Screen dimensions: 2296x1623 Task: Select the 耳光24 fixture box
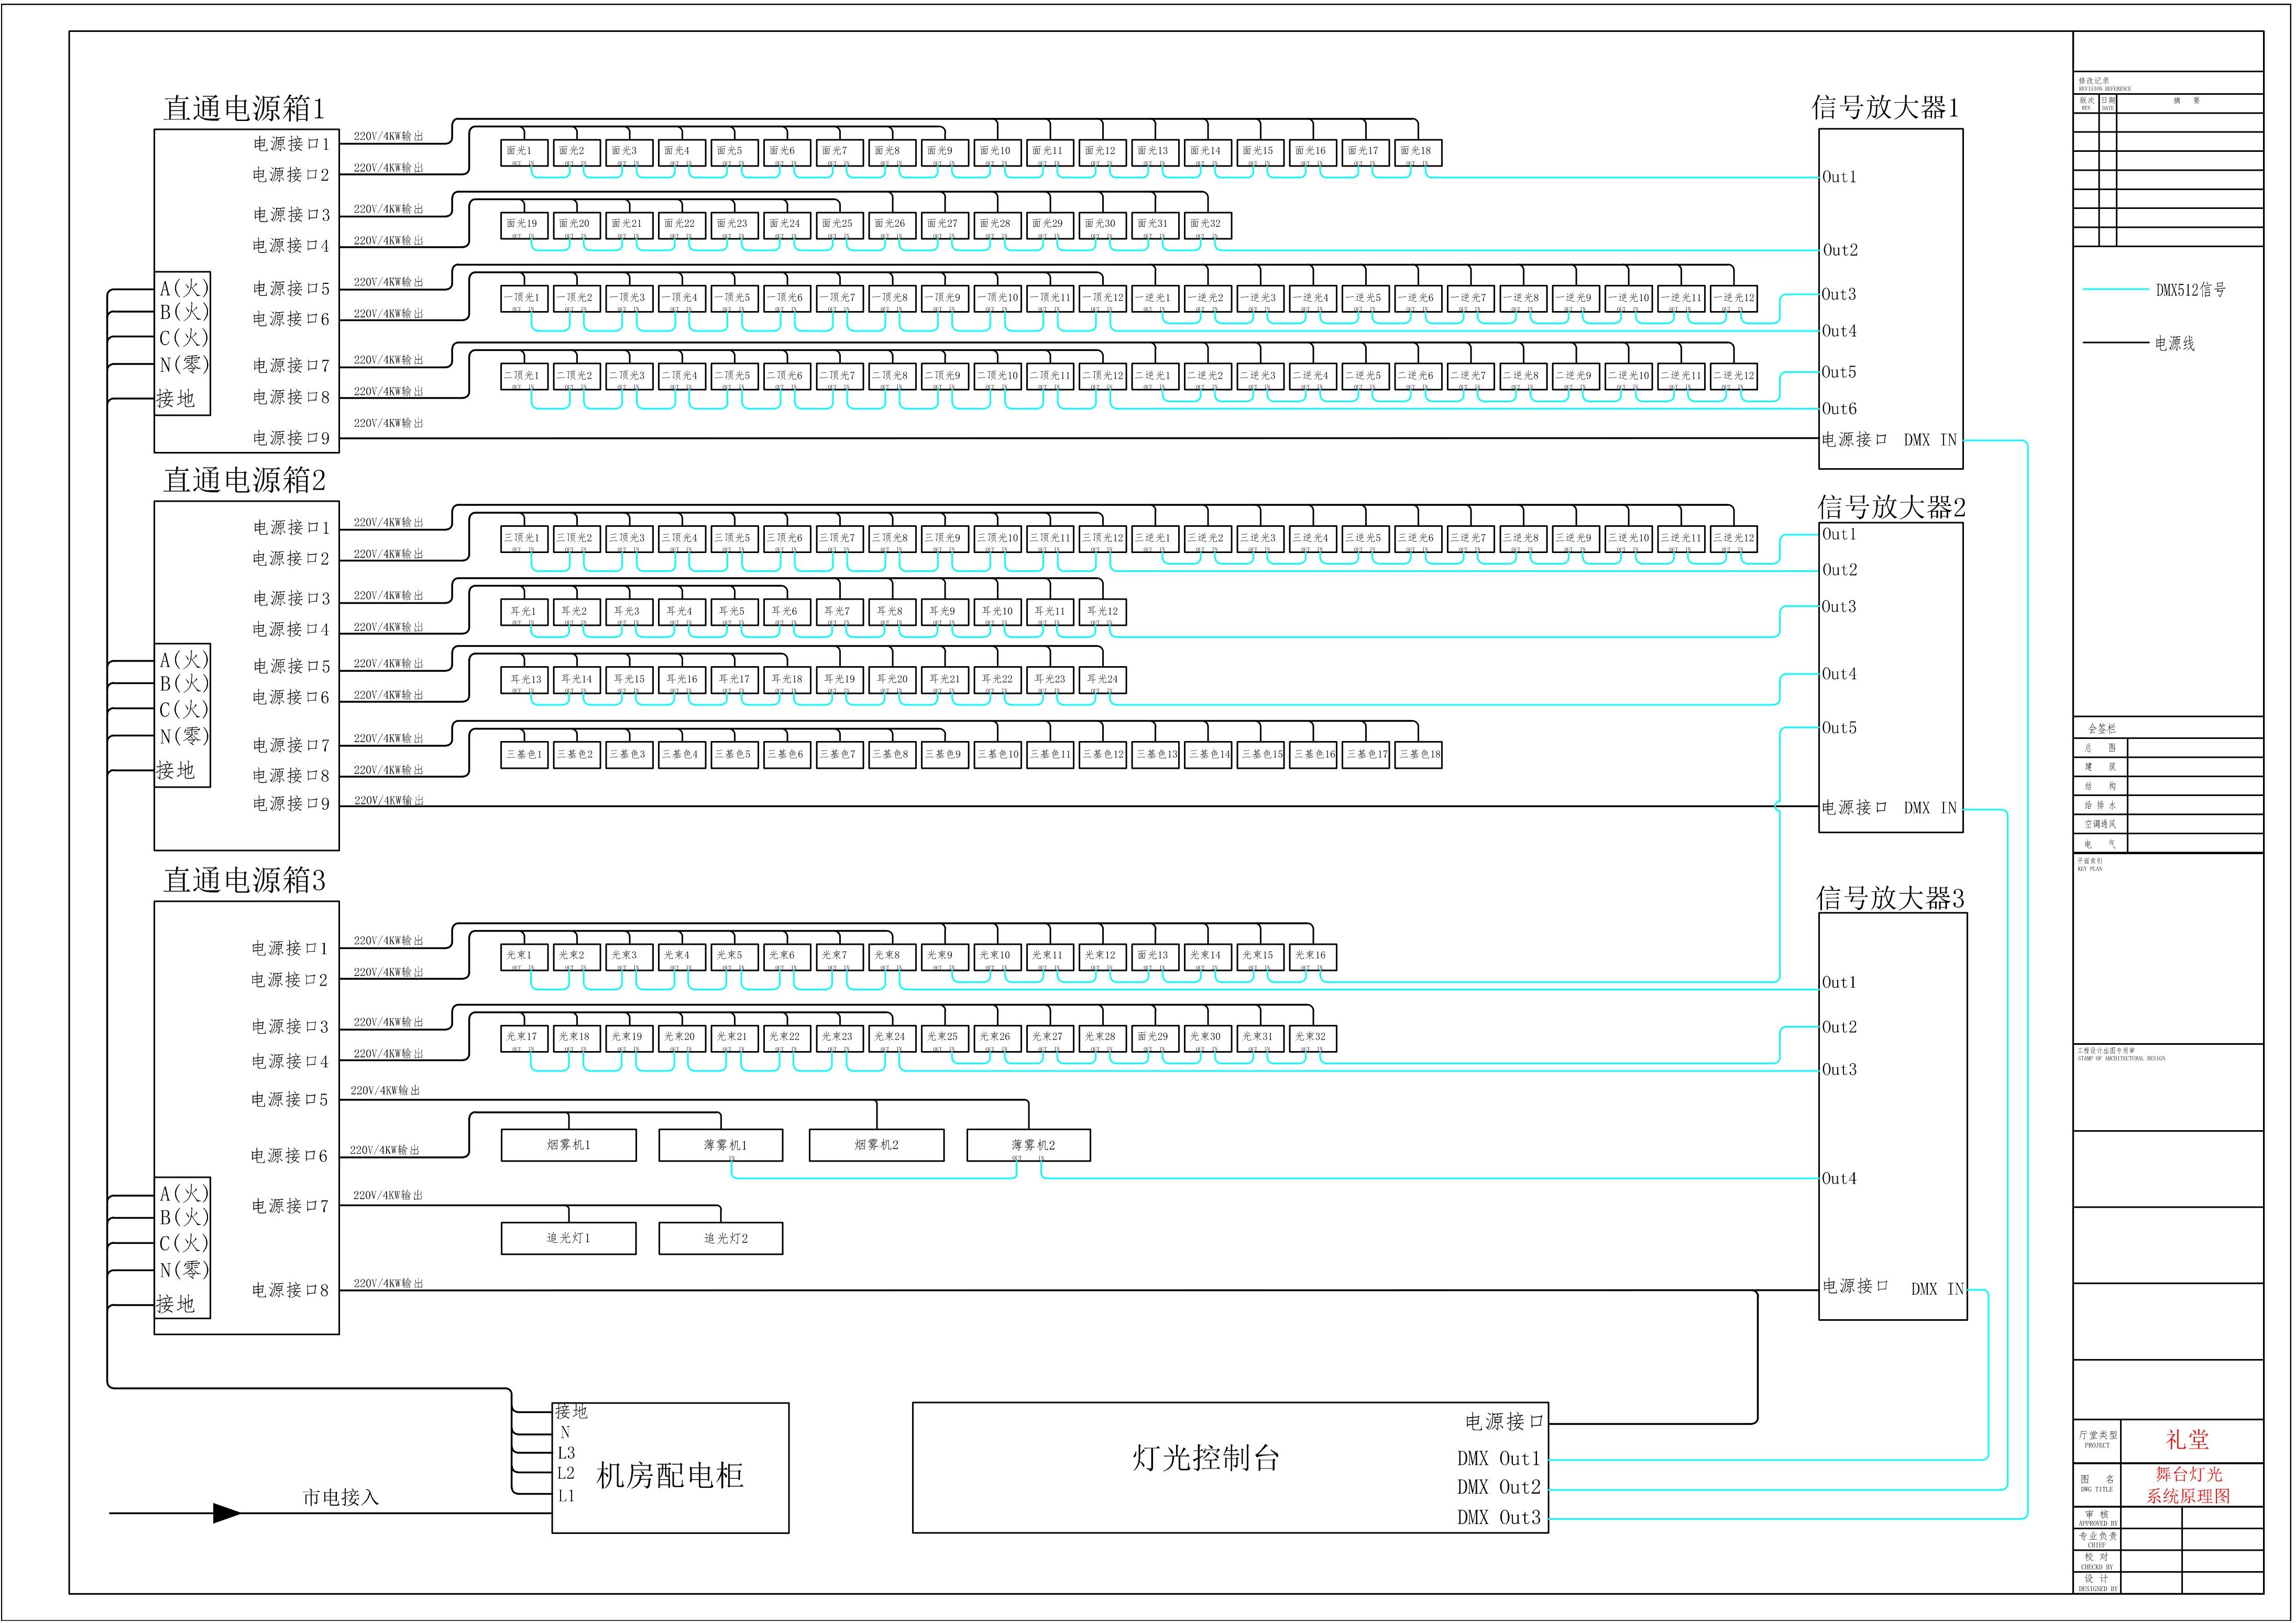pyautogui.click(x=1102, y=680)
